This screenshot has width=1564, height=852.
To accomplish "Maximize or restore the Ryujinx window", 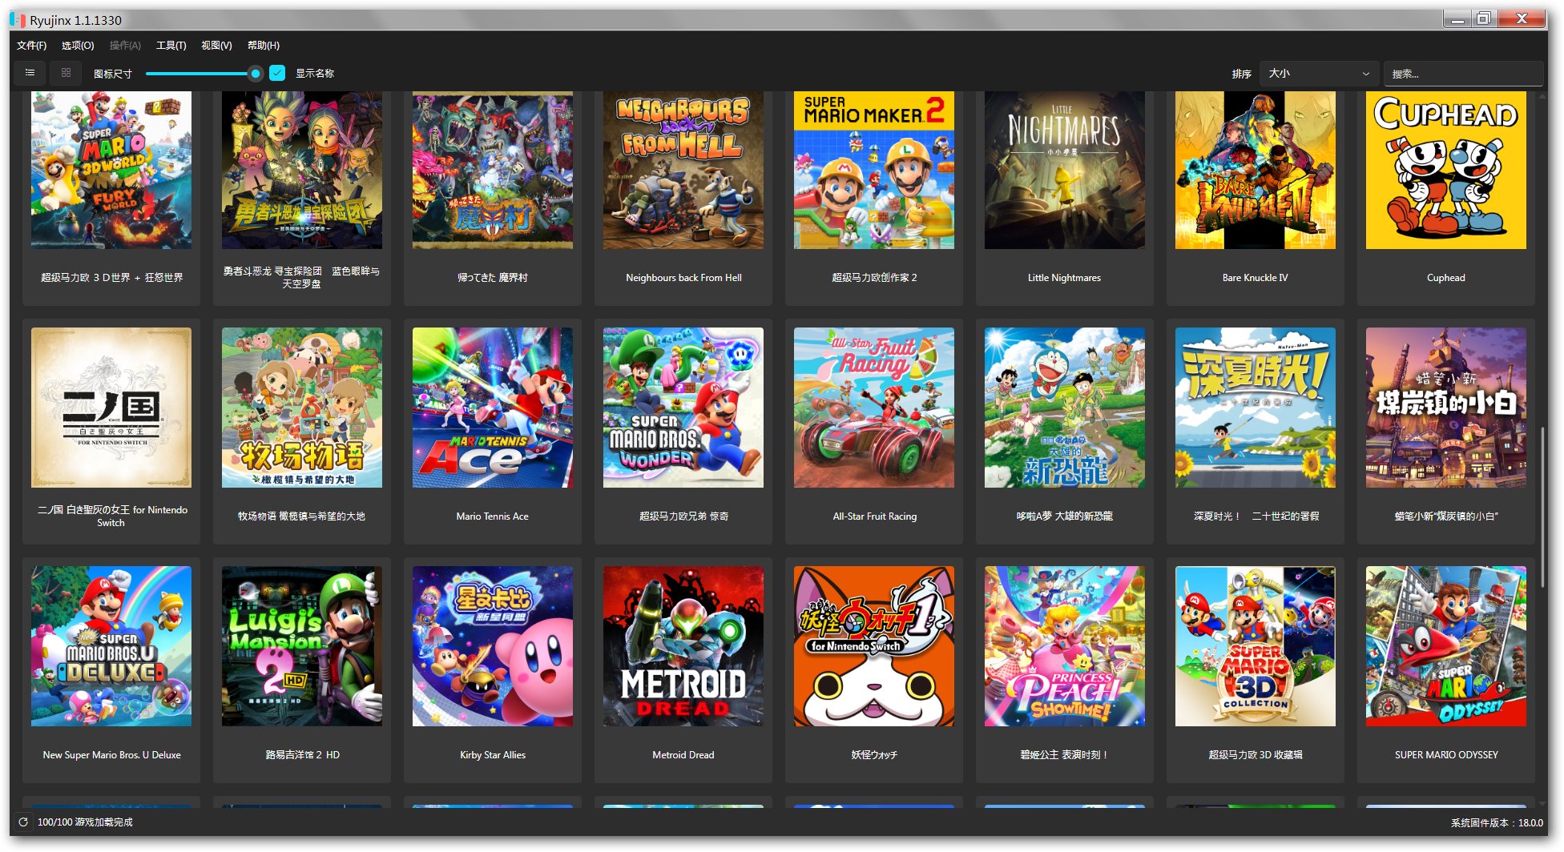I will pos(1484,18).
